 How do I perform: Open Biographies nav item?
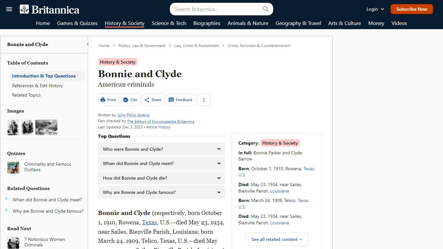click(207, 23)
